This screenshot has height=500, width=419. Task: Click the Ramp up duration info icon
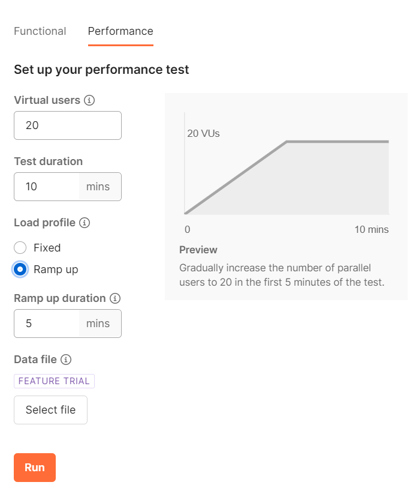pyautogui.click(x=115, y=298)
